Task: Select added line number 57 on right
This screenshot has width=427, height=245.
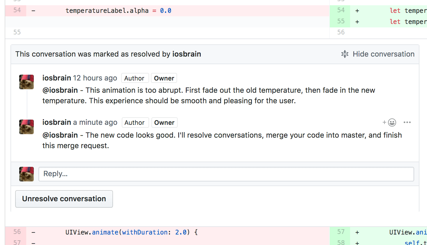Action: pos(341,232)
